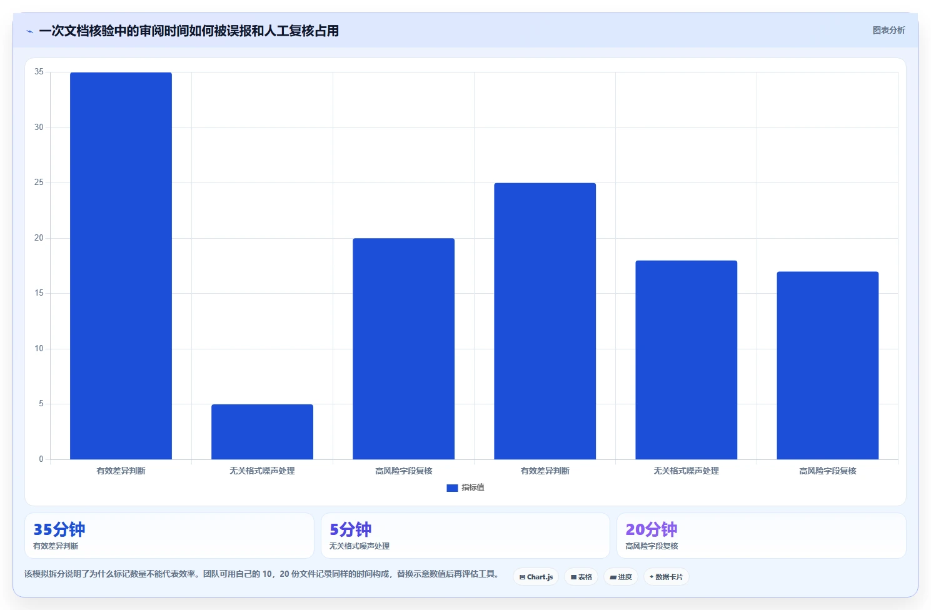Click 有效差异判断 axis label under the 35 bar
This screenshot has width=931, height=610.
121,471
